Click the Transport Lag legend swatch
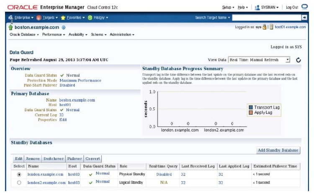The height and width of the screenshot is (193, 314). (x=250, y=108)
